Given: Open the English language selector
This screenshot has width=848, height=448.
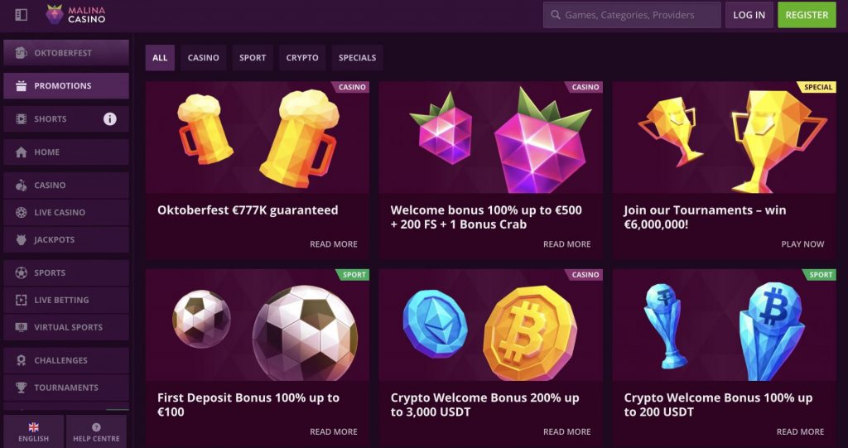Looking at the screenshot, I should [x=34, y=431].
